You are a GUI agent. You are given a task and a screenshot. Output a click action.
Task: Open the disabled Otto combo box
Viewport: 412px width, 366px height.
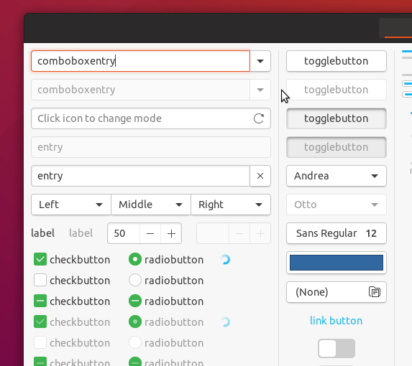click(x=337, y=205)
